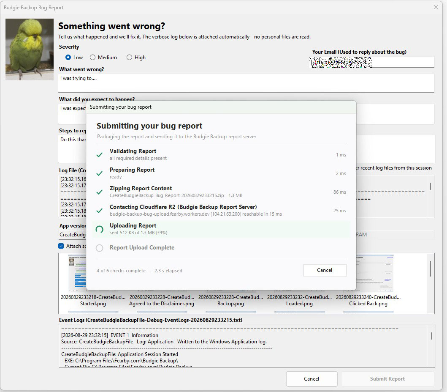Click the Submit Report button
Screen dimensions: 447x392
pos(387,378)
